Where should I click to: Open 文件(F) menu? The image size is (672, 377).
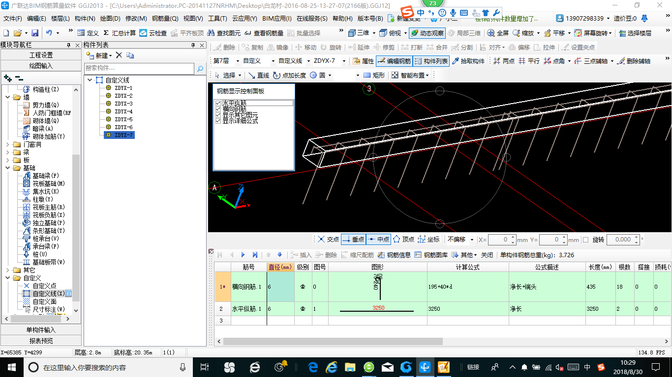coord(13,19)
